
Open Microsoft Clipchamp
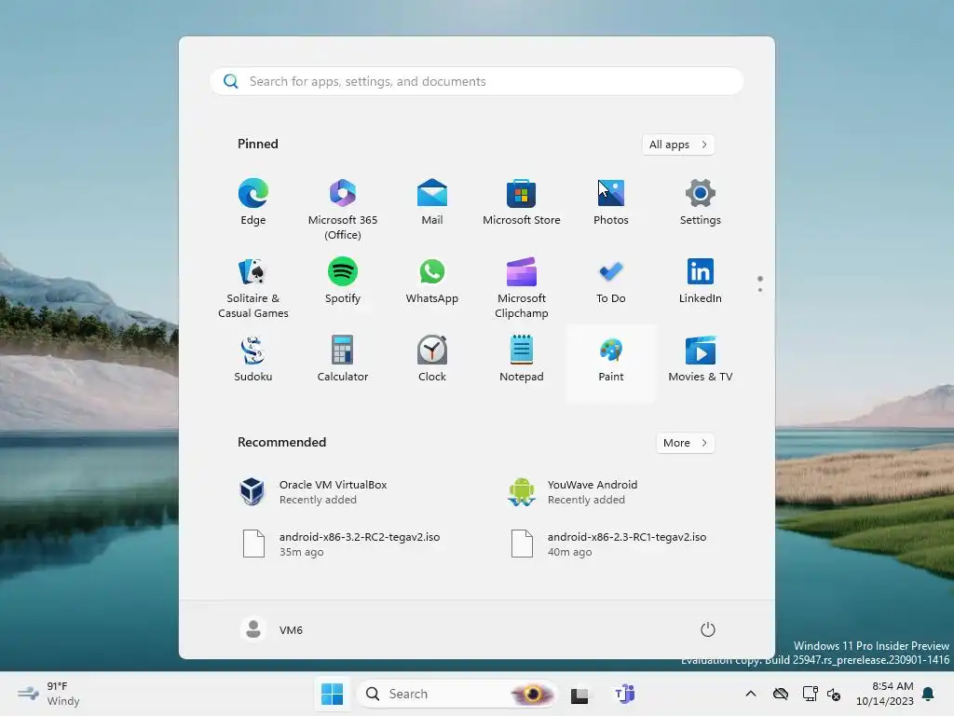tap(522, 287)
